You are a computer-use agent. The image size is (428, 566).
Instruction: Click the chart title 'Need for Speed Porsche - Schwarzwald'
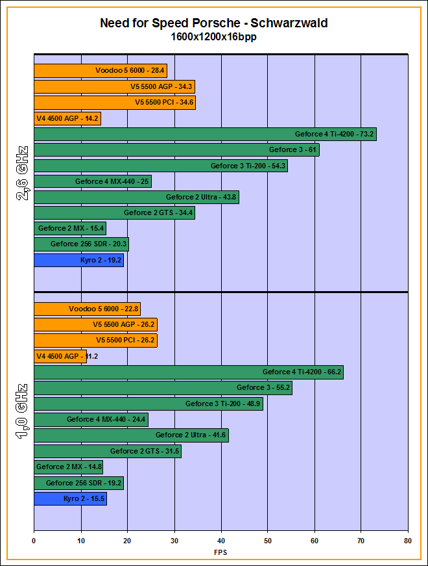[x=214, y=23]
